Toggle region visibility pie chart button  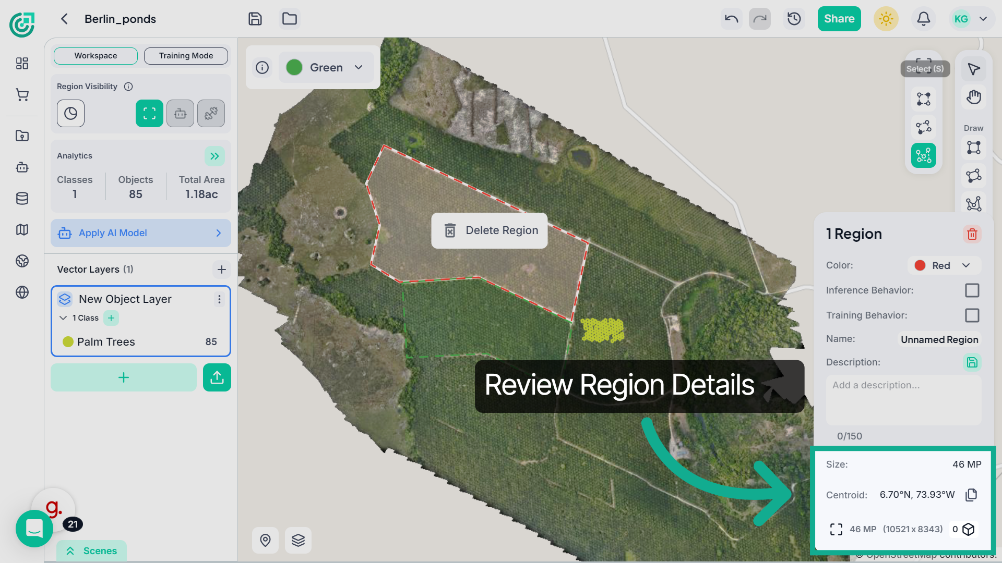[70, 114]
